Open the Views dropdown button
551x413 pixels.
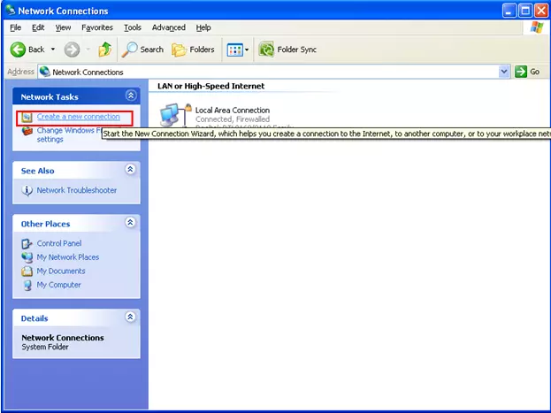click(238, 50)
